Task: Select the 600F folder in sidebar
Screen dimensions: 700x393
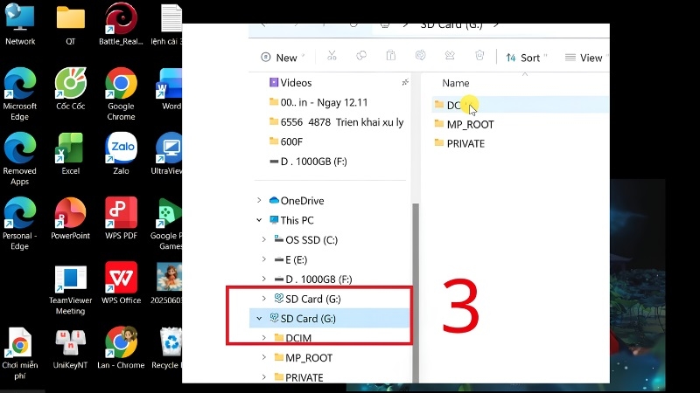Action: point(286,141)
